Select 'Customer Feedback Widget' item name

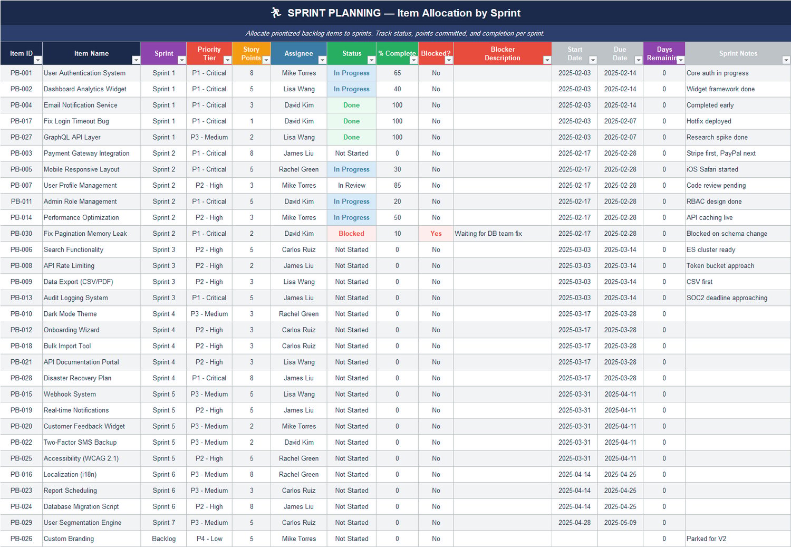pyautogui.click(x=91, y=426)
